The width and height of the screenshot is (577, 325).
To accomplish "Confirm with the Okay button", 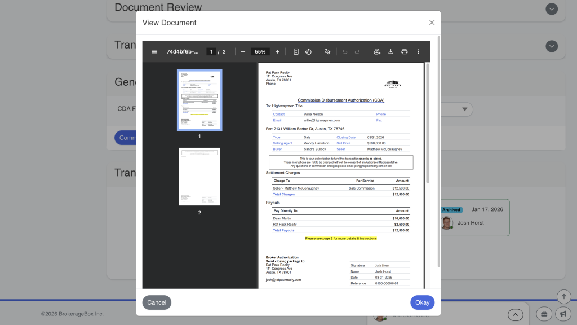I will click(422, 302).
